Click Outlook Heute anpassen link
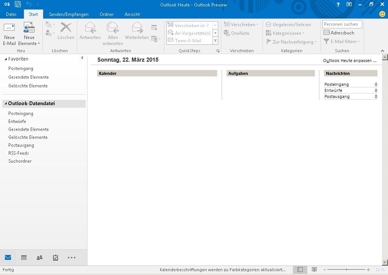 pyautogui.click(x=349, y=61)
